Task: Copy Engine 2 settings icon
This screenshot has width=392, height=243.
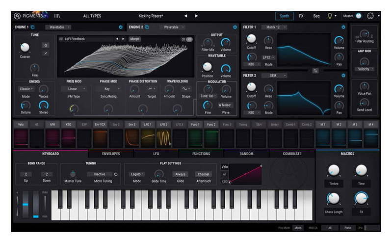Action: 147,27
